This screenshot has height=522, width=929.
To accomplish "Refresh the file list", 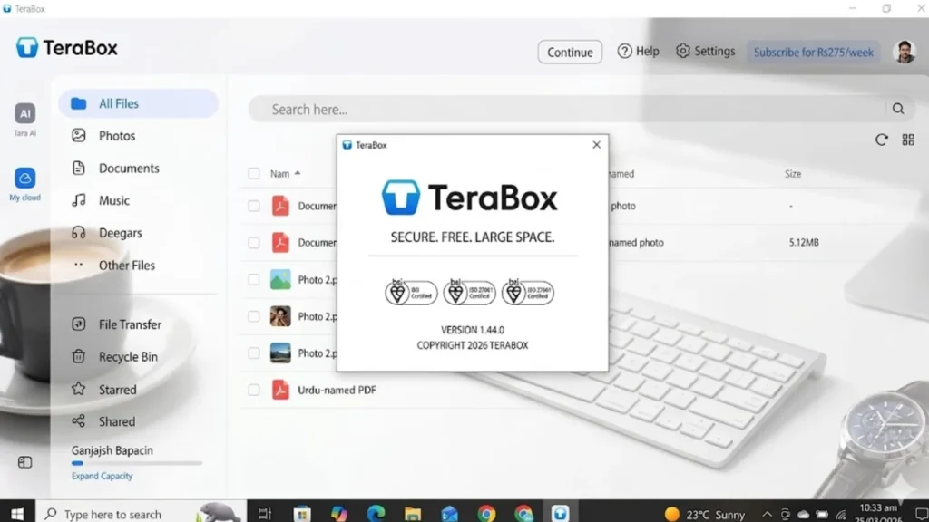I will (x=881, y=140).
